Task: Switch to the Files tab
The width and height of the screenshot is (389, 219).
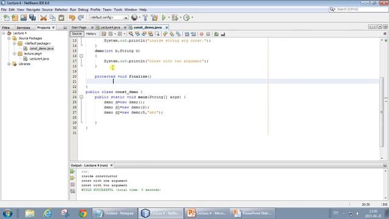Action: click(5, 27)
